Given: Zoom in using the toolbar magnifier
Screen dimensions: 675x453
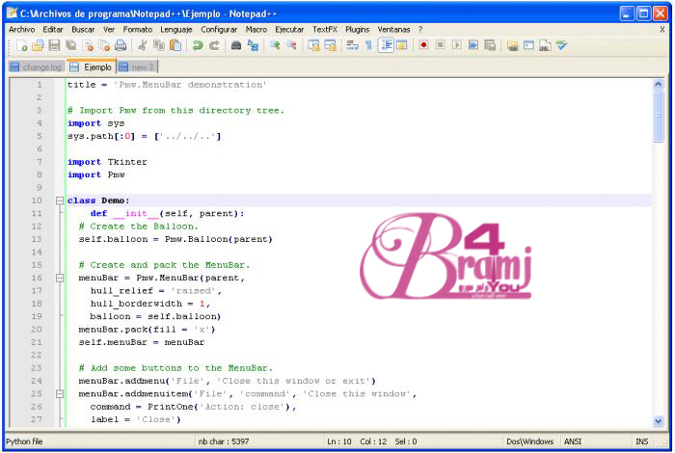Looking at the screenshot, I should [275, 45].
